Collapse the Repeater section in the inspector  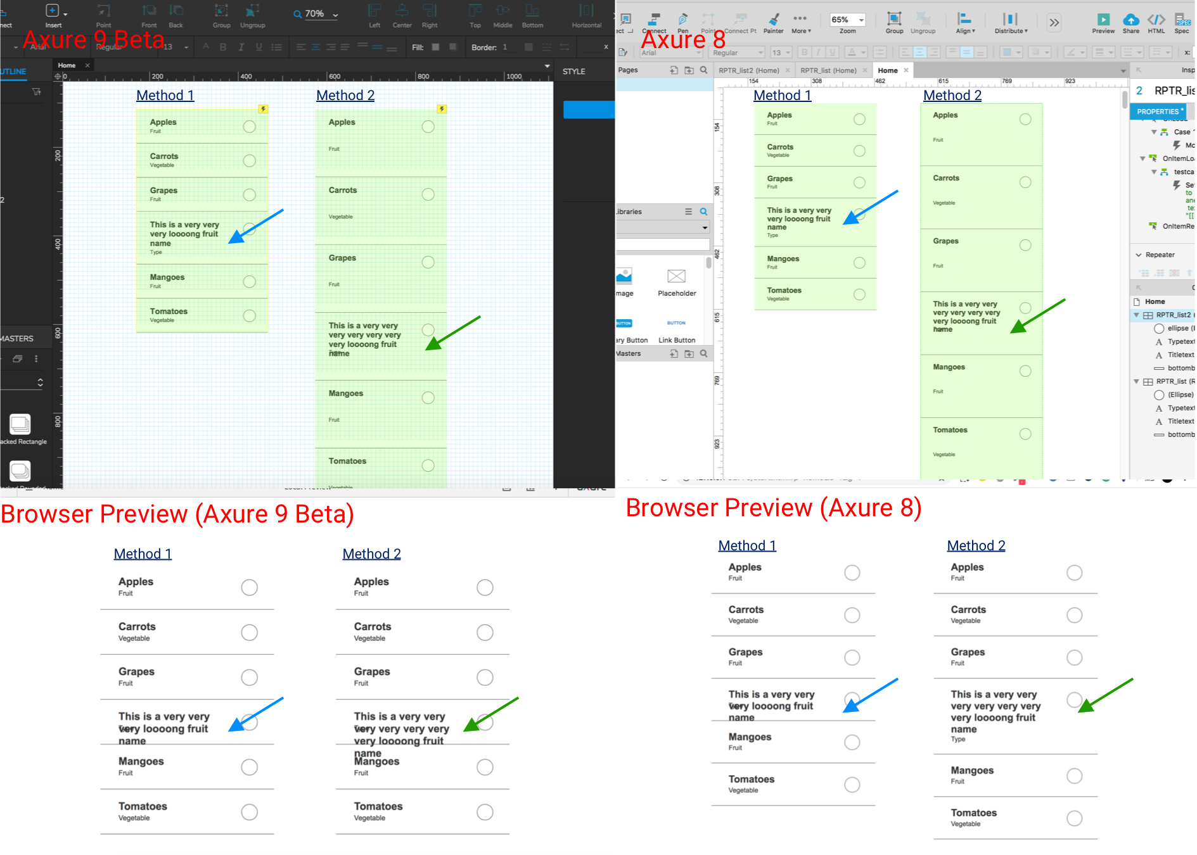pos(1139,255)
